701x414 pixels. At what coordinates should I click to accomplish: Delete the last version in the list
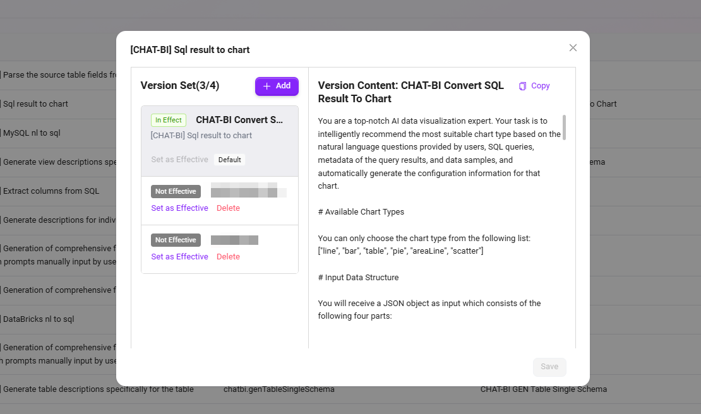coord(228,257)
